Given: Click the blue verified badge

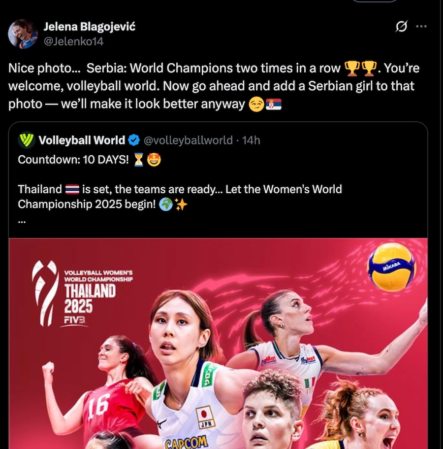Looking at the screenshot, I should point(133,140).
